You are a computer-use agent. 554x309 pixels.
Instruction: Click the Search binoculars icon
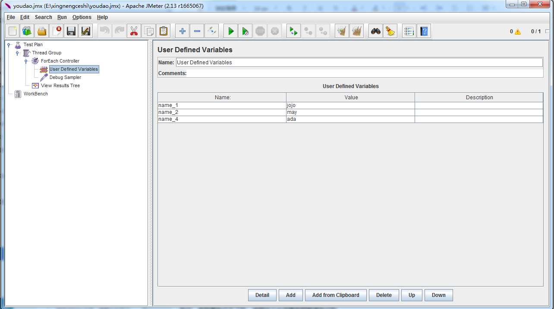[376, 31]
